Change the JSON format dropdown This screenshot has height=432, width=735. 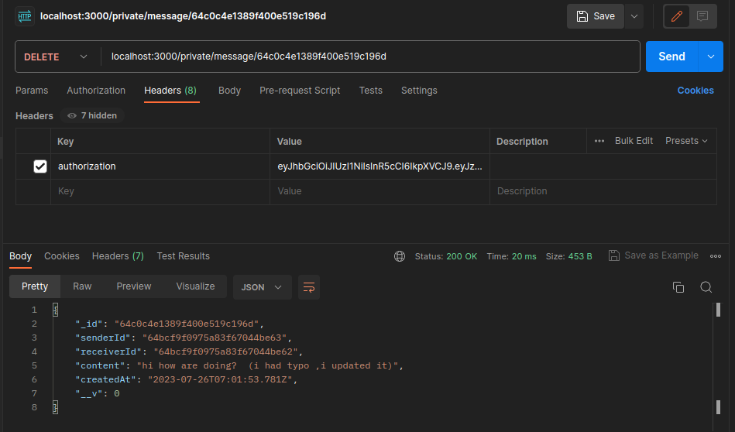pyautogui.click(x=262, y=287)
